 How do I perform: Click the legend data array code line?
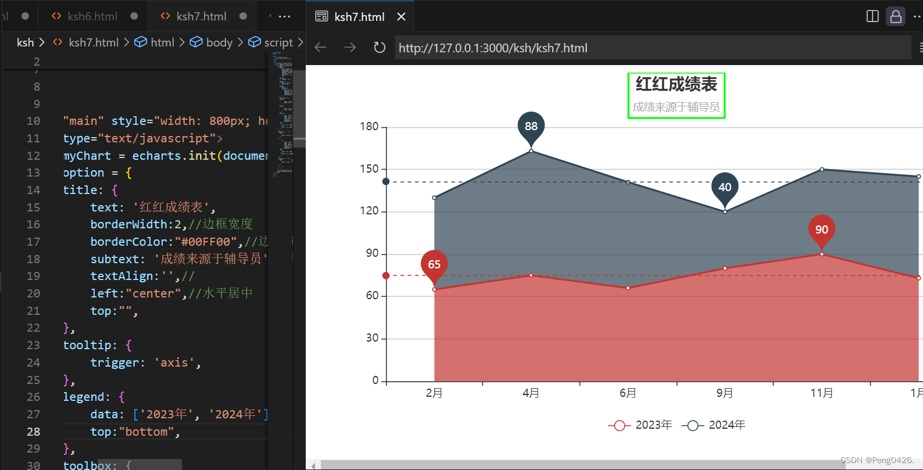179,414
